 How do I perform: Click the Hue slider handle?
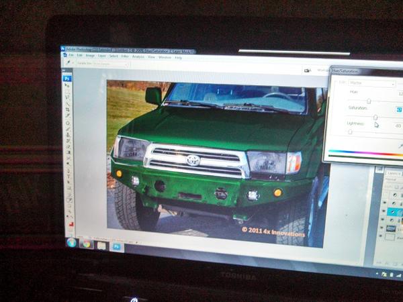(369, 101)
